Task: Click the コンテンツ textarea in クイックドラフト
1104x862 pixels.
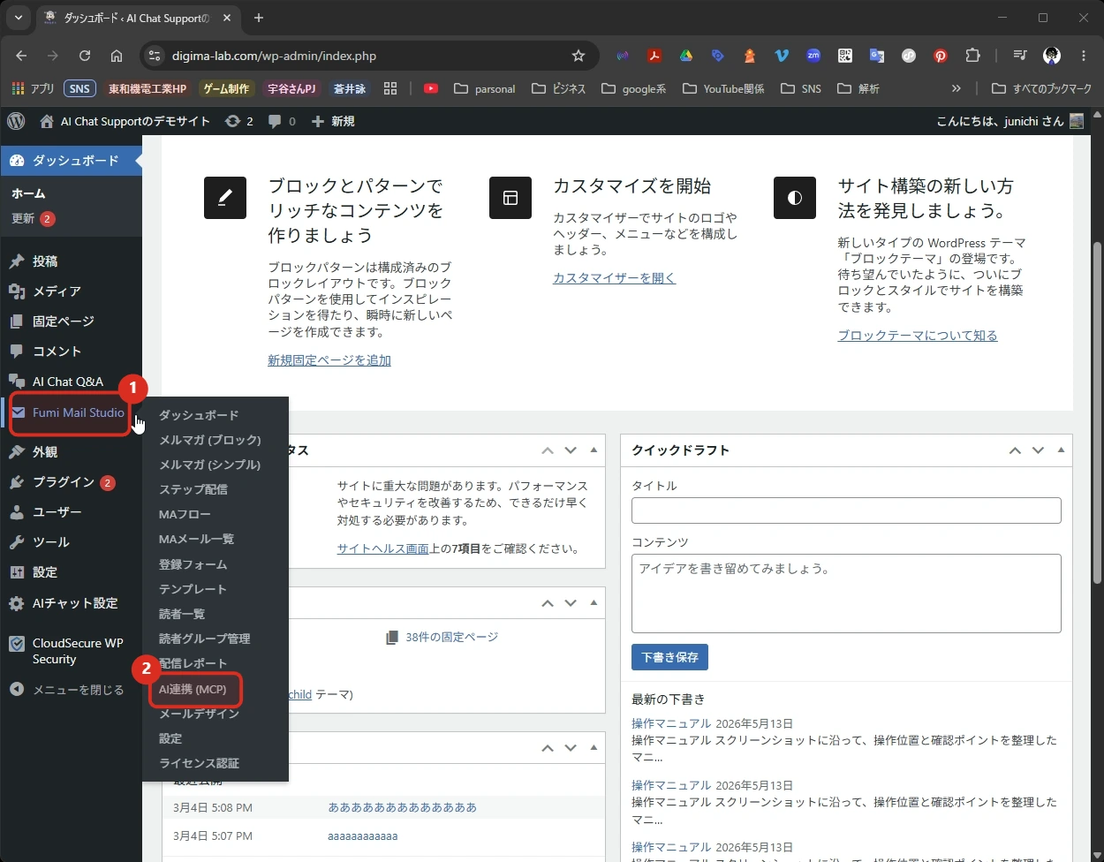Action: [846, 594]
